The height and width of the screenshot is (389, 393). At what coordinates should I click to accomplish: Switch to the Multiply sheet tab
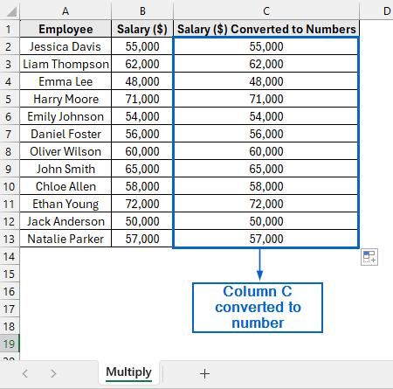(x=128, y=372)
